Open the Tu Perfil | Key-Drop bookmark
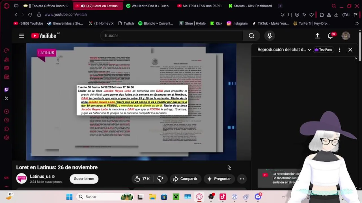This screenshot has height=203, width=362. [311, 23]
